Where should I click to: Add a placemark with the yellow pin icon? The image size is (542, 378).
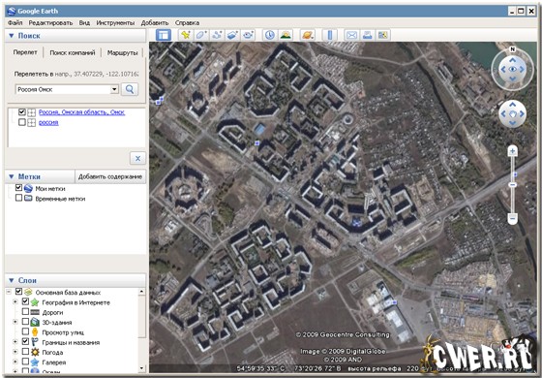click(x=186, y=35)
